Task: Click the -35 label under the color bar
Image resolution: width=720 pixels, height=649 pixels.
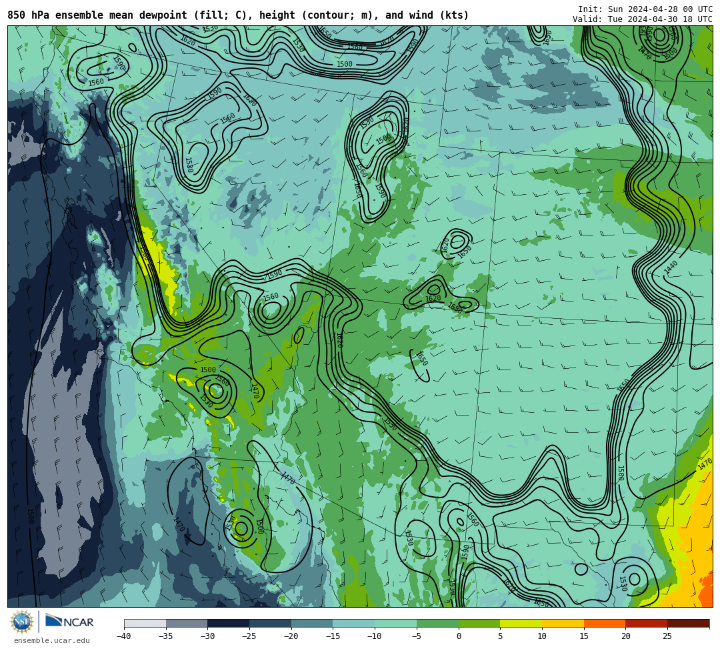Action: (165, 636)
